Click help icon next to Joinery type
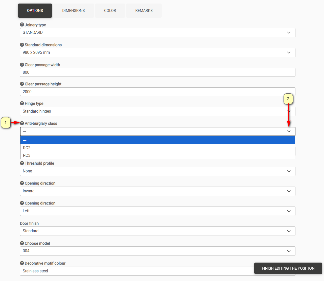The height and width of the screenshot is (281, 324). (x=22, y=25)
